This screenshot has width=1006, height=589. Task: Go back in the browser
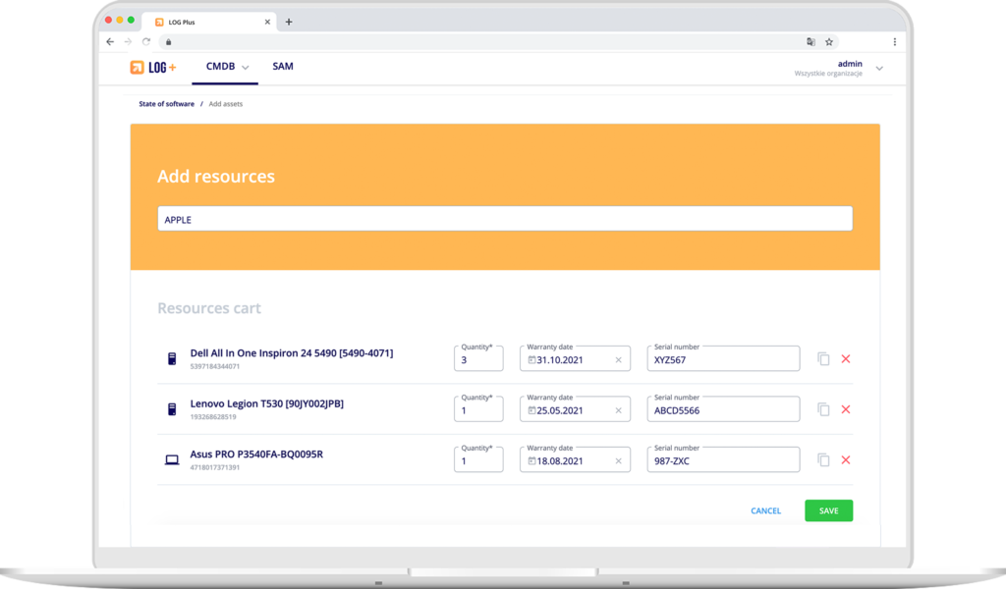tap(110, 41)
